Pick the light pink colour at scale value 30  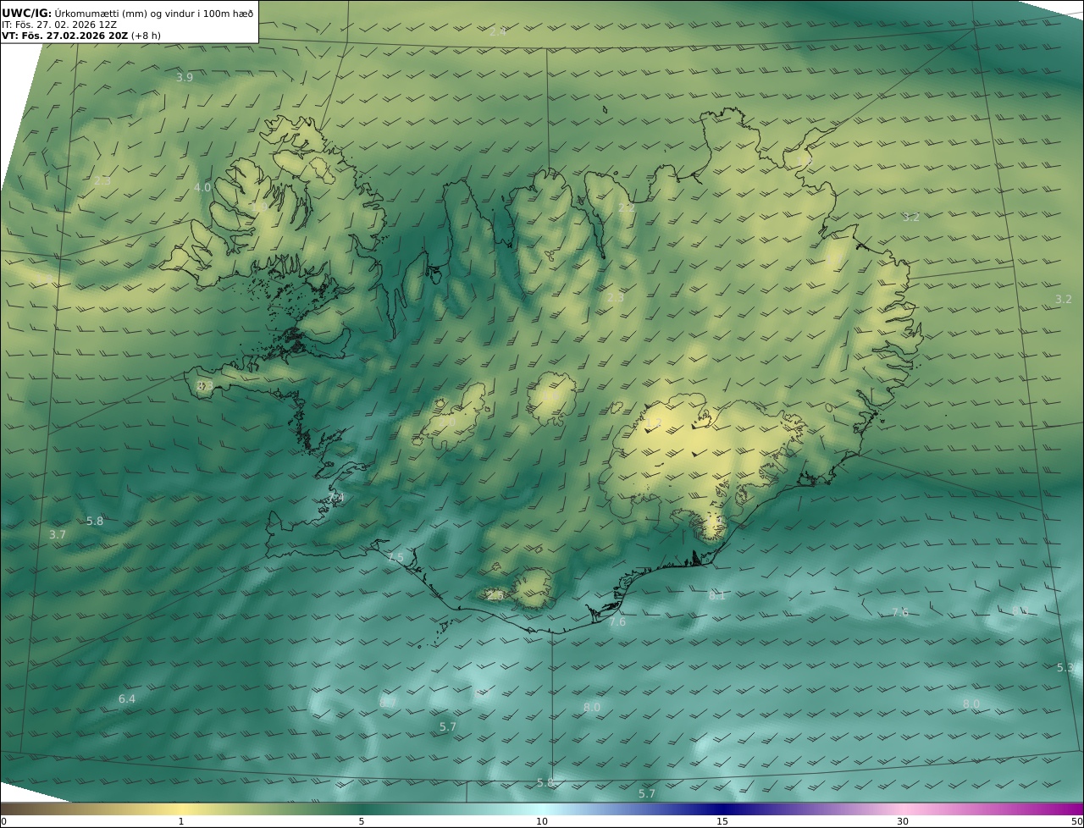pos(903,809)
